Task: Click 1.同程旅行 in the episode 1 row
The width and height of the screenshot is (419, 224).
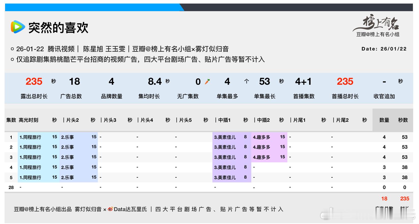Action: [x=30, y=137]
